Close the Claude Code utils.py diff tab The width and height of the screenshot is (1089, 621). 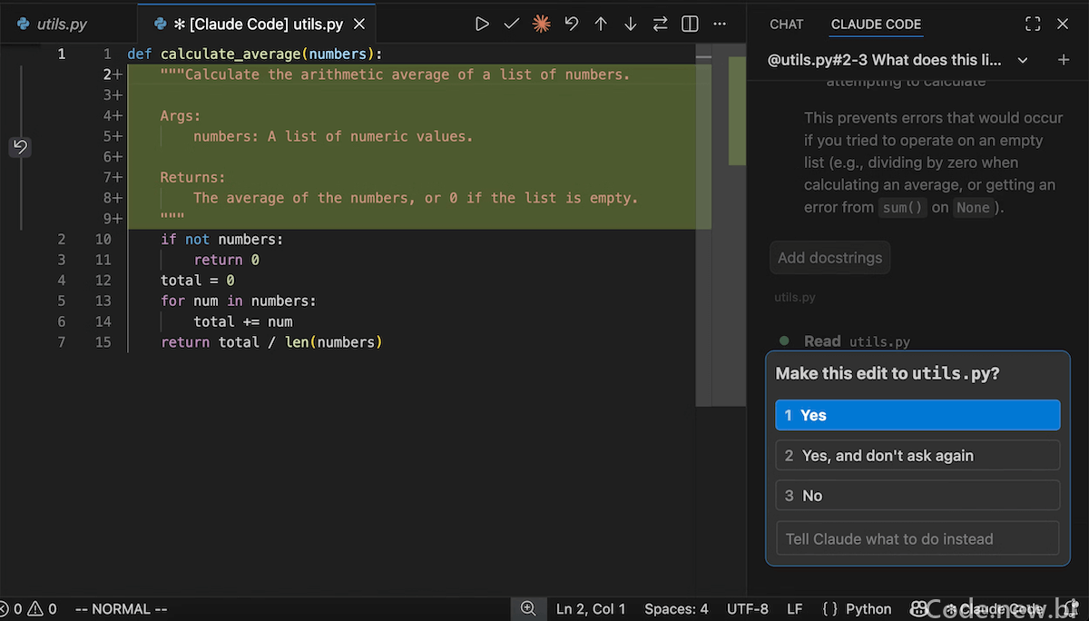pos(360,25)
